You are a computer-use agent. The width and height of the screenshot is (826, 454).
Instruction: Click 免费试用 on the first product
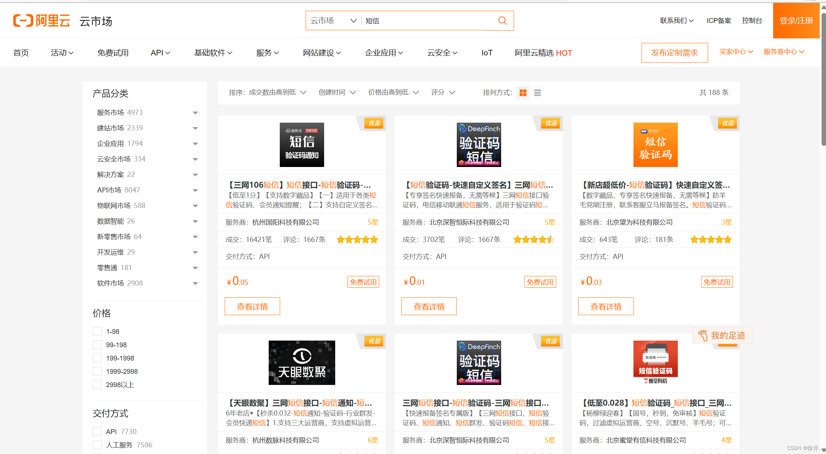tap(363, 281)
